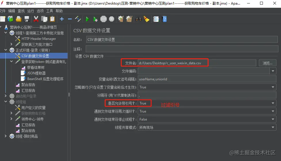Expand the 领券中心-领券 node
Screen dimensions: 281x161
point(11,119)
